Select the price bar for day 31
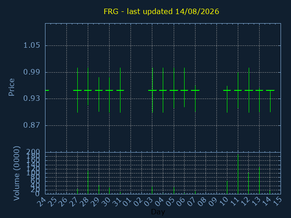The image size is (291, 218). (x=120, y=90)
